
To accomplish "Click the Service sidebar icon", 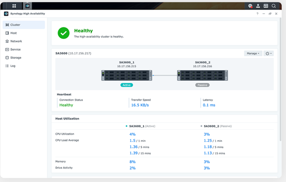I will pyautogui.click(x=7, y=49).
